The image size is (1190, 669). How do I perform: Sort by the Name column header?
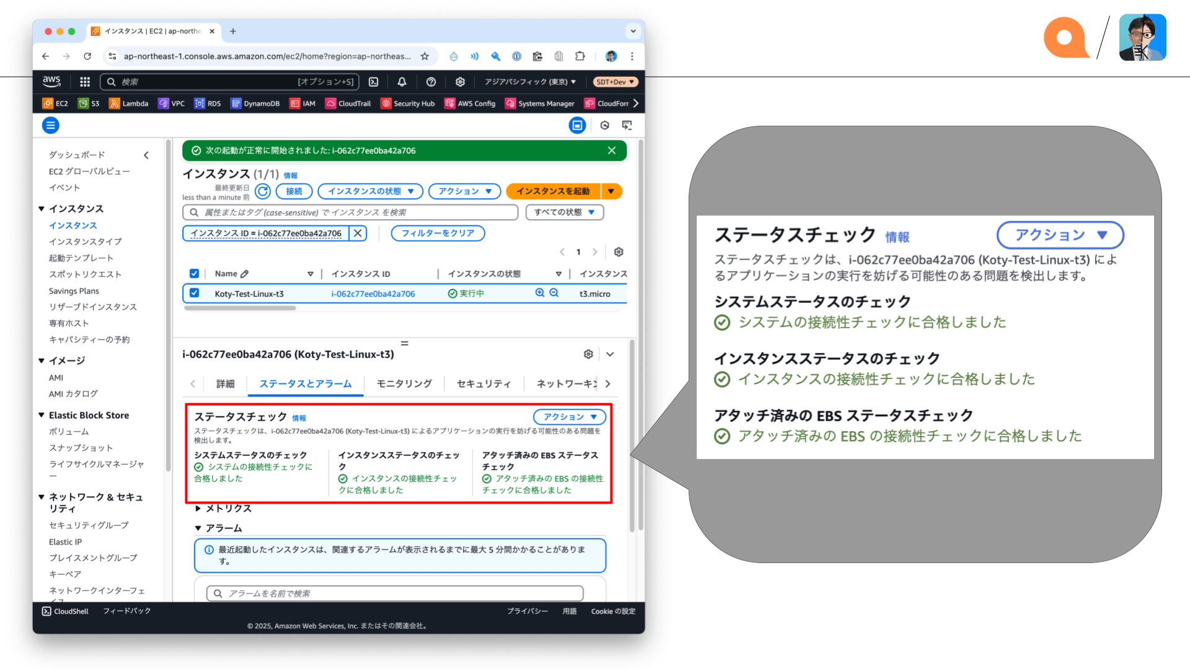click(x=226, y=273)
